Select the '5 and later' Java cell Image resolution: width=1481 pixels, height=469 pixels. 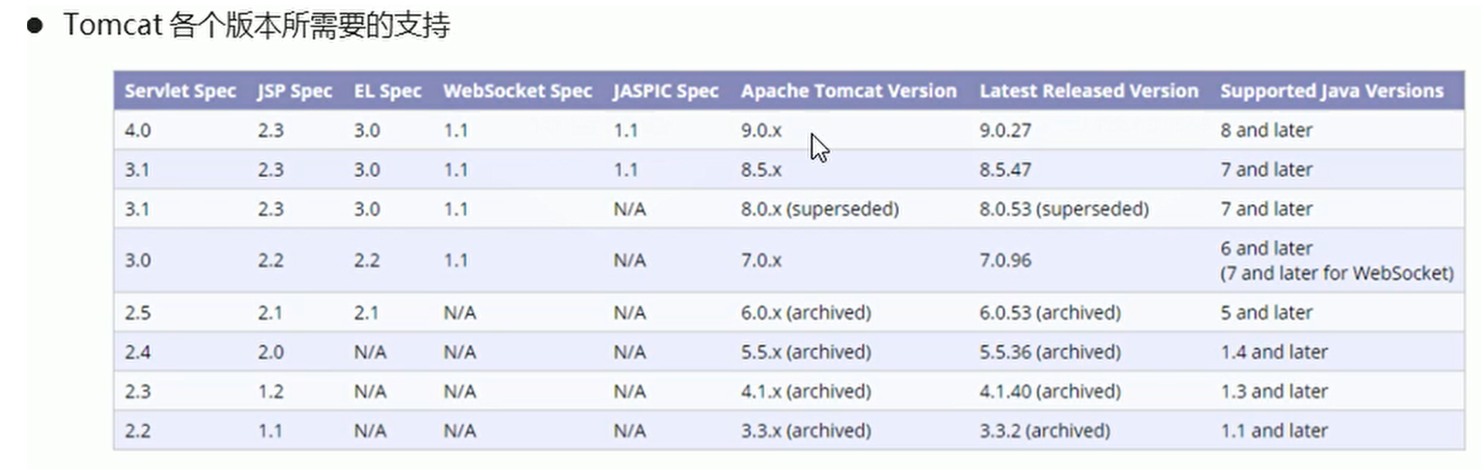(1266, 312)
